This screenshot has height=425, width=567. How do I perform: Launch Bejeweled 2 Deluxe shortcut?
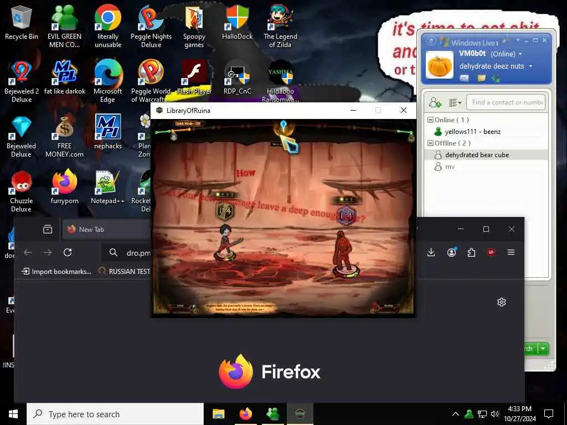22,81
